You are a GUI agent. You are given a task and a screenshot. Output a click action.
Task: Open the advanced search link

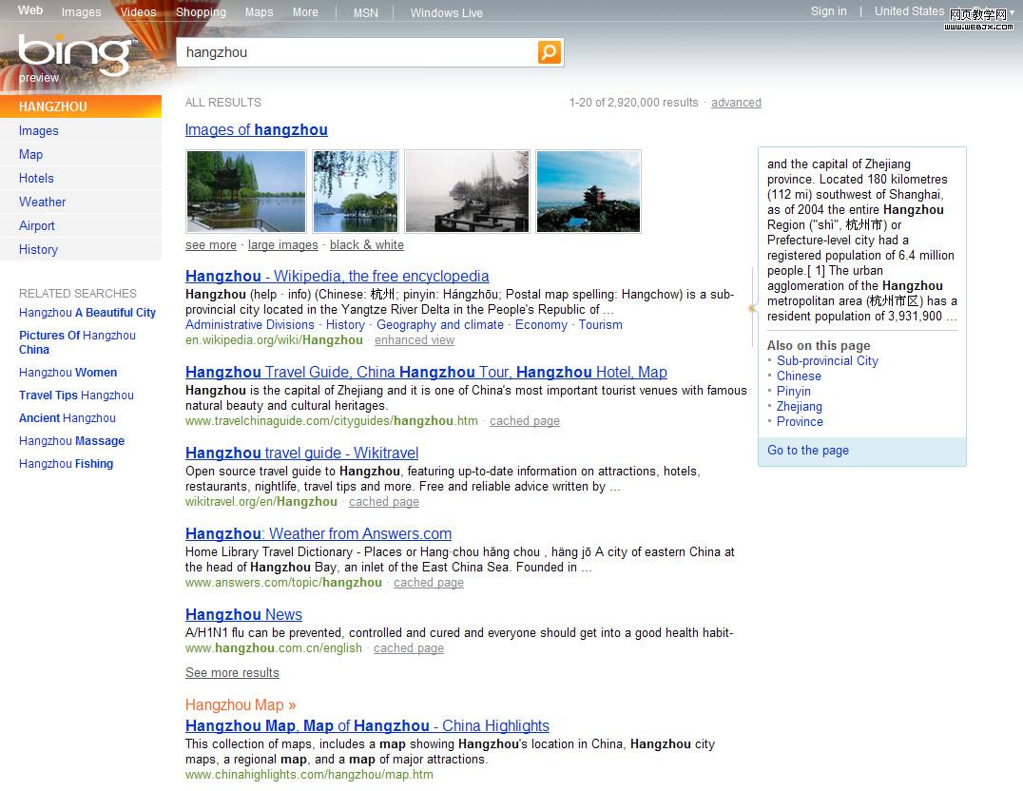pyautogui.click(x=736, y=103)
